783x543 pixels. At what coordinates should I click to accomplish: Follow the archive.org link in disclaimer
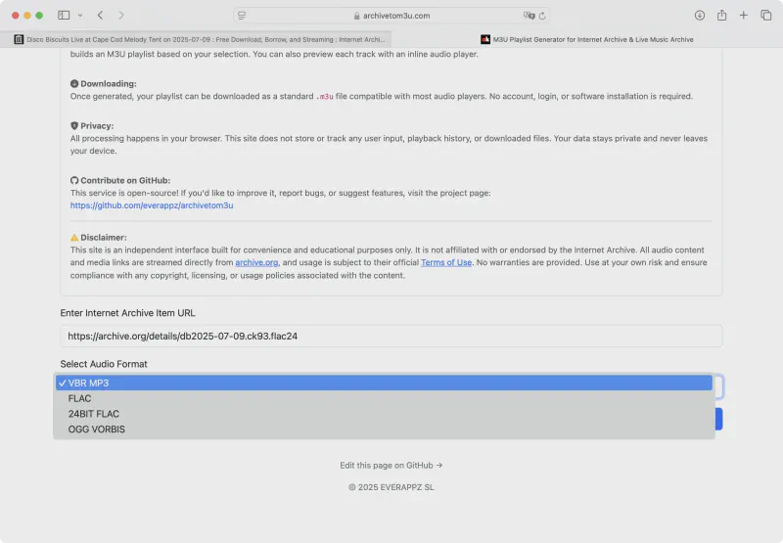pos(256,262)
